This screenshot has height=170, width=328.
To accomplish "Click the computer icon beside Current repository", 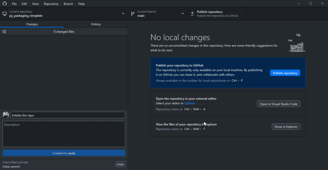I will point(4,14).
